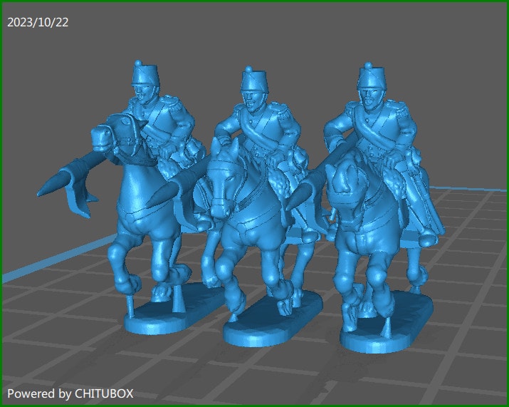The height and width of the screenshot is (407, 509).
Task: Click the 2023/10/22 date label
Action: tap(38, 22)
